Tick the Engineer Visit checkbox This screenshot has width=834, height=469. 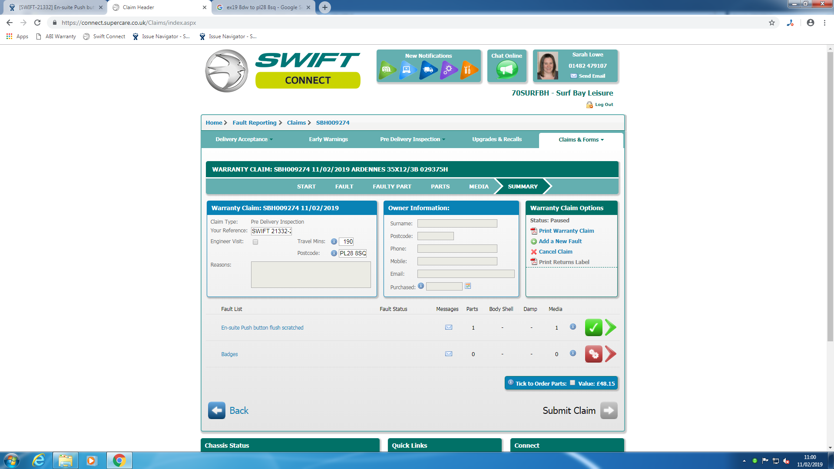[255, 242]
